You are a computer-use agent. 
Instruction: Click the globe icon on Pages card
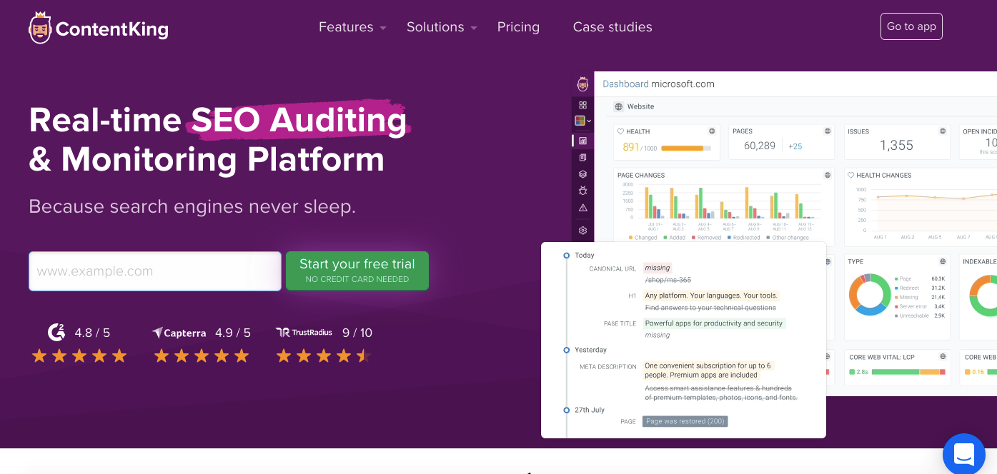[x=828, y=131]
